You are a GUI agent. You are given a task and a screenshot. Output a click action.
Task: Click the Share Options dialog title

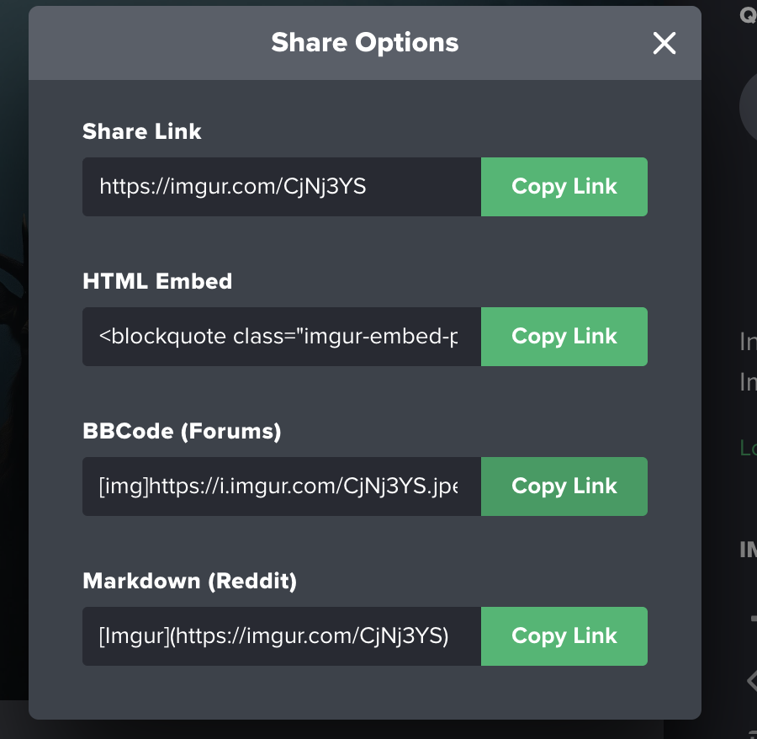[365, 43]
